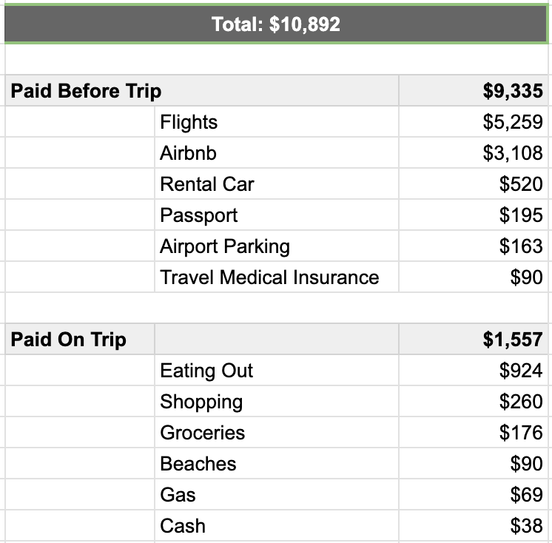Screen dimensions: 552x543
Task: Click the $195 Passport amount
Action: click(474, 215)
